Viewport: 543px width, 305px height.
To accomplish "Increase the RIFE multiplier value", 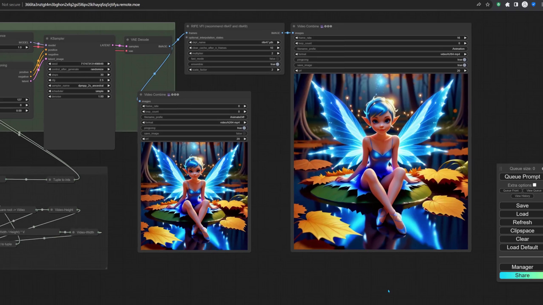I will tap(278, 53).
